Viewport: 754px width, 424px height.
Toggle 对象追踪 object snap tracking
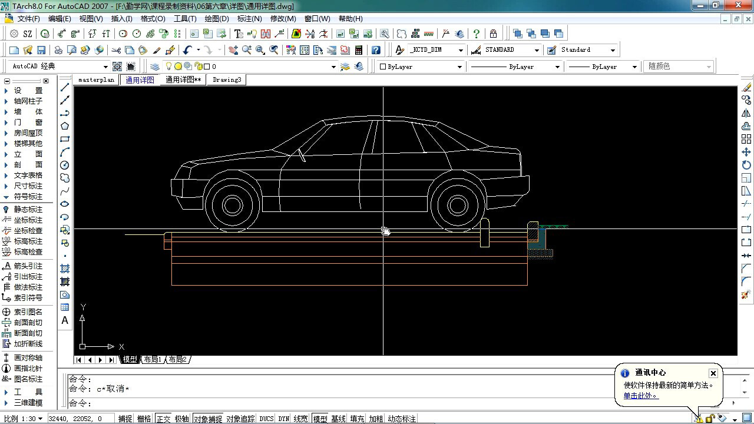[x=240, y=419]
